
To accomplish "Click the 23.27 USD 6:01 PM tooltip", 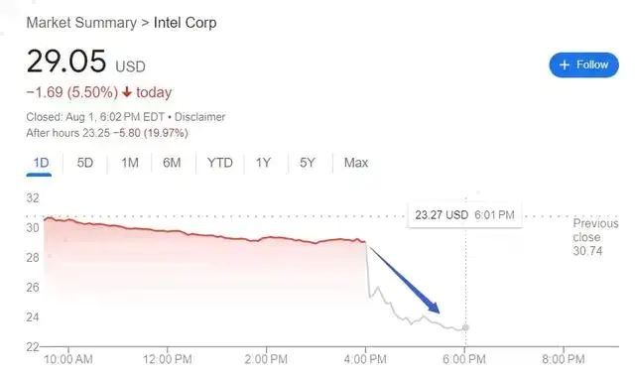I will [465, 214].
